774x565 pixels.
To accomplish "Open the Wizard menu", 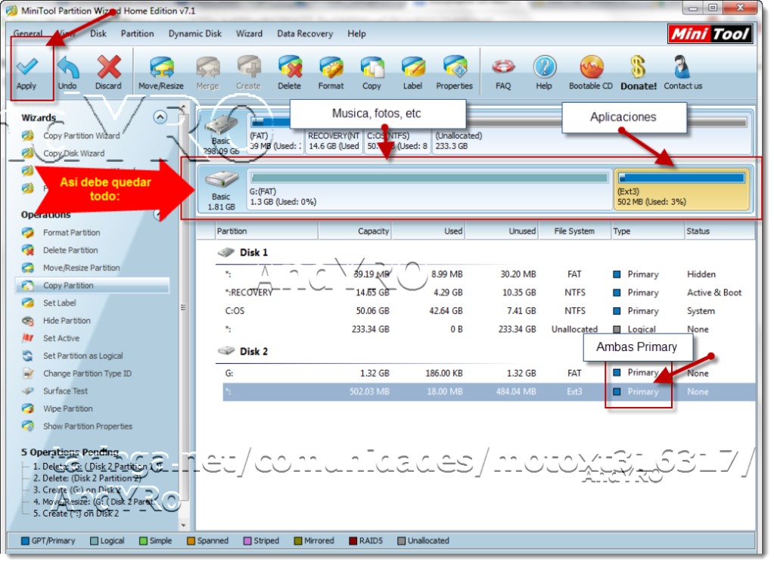I will pyautogui.click(x=249, y=33).
